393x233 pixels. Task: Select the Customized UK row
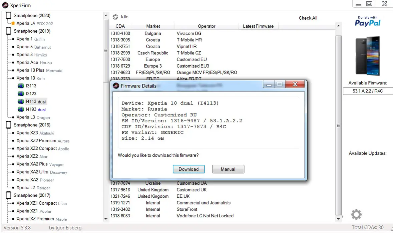click(x=222, y=190)
